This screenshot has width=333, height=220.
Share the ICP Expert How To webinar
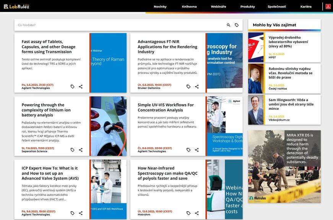point(81,213)
